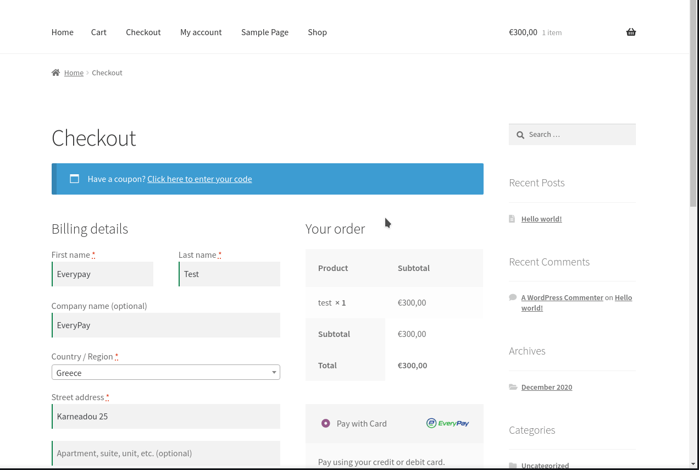Viewport: 699px width, 470px height.
Task: Click the Subtotal row label in order table
Action: (334, 334)
